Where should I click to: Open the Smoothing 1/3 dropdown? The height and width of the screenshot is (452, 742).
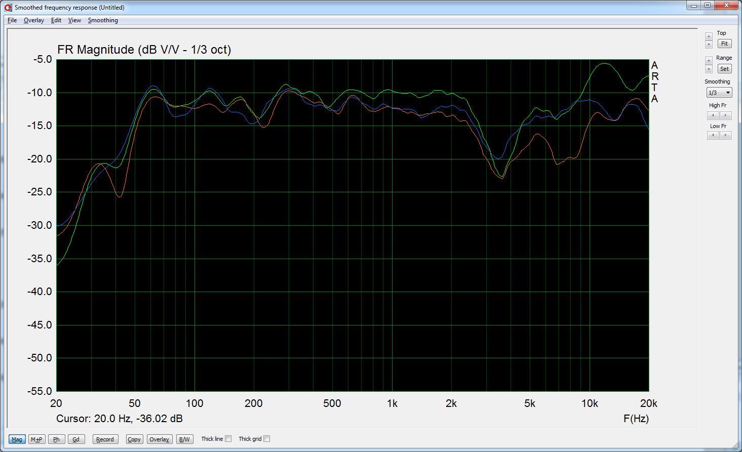(719, 93)
